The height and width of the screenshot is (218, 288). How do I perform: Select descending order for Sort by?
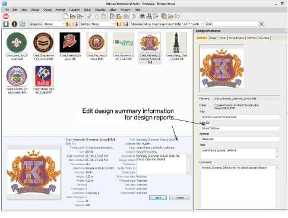pos(126,24)
